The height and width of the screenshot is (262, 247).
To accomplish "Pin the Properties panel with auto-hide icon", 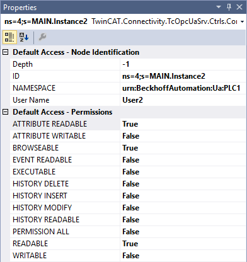I will pos(229,7).
